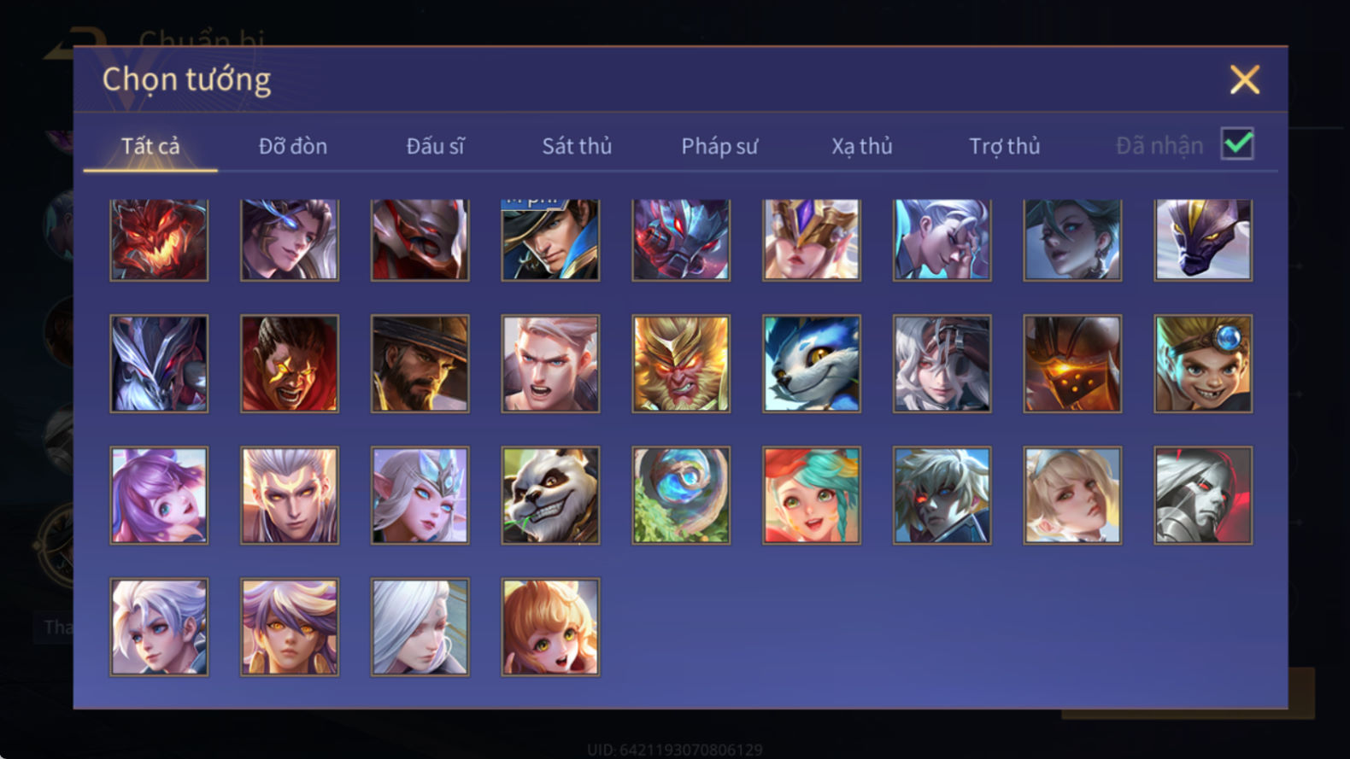Select the Đấu sĩ tab
The width and height of the screenshot is (1350, 759).
(x=435, y=146)
